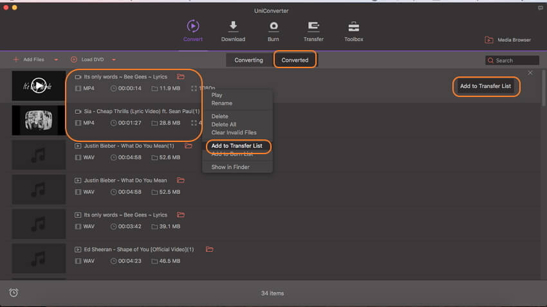Click the '52.6 MB' file size text
The width and height of the screenshot is (547, 307).
click(x=169, y=157)
